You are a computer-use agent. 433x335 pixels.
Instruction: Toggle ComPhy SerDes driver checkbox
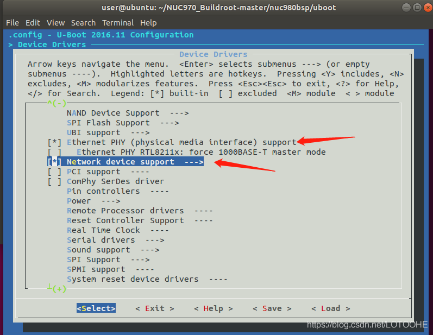[x=54, y=181]
